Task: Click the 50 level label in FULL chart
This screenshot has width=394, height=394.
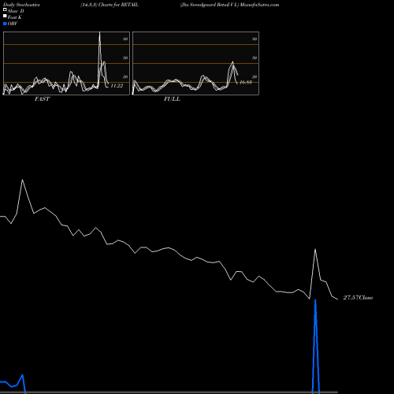Action: pos(255,58)
